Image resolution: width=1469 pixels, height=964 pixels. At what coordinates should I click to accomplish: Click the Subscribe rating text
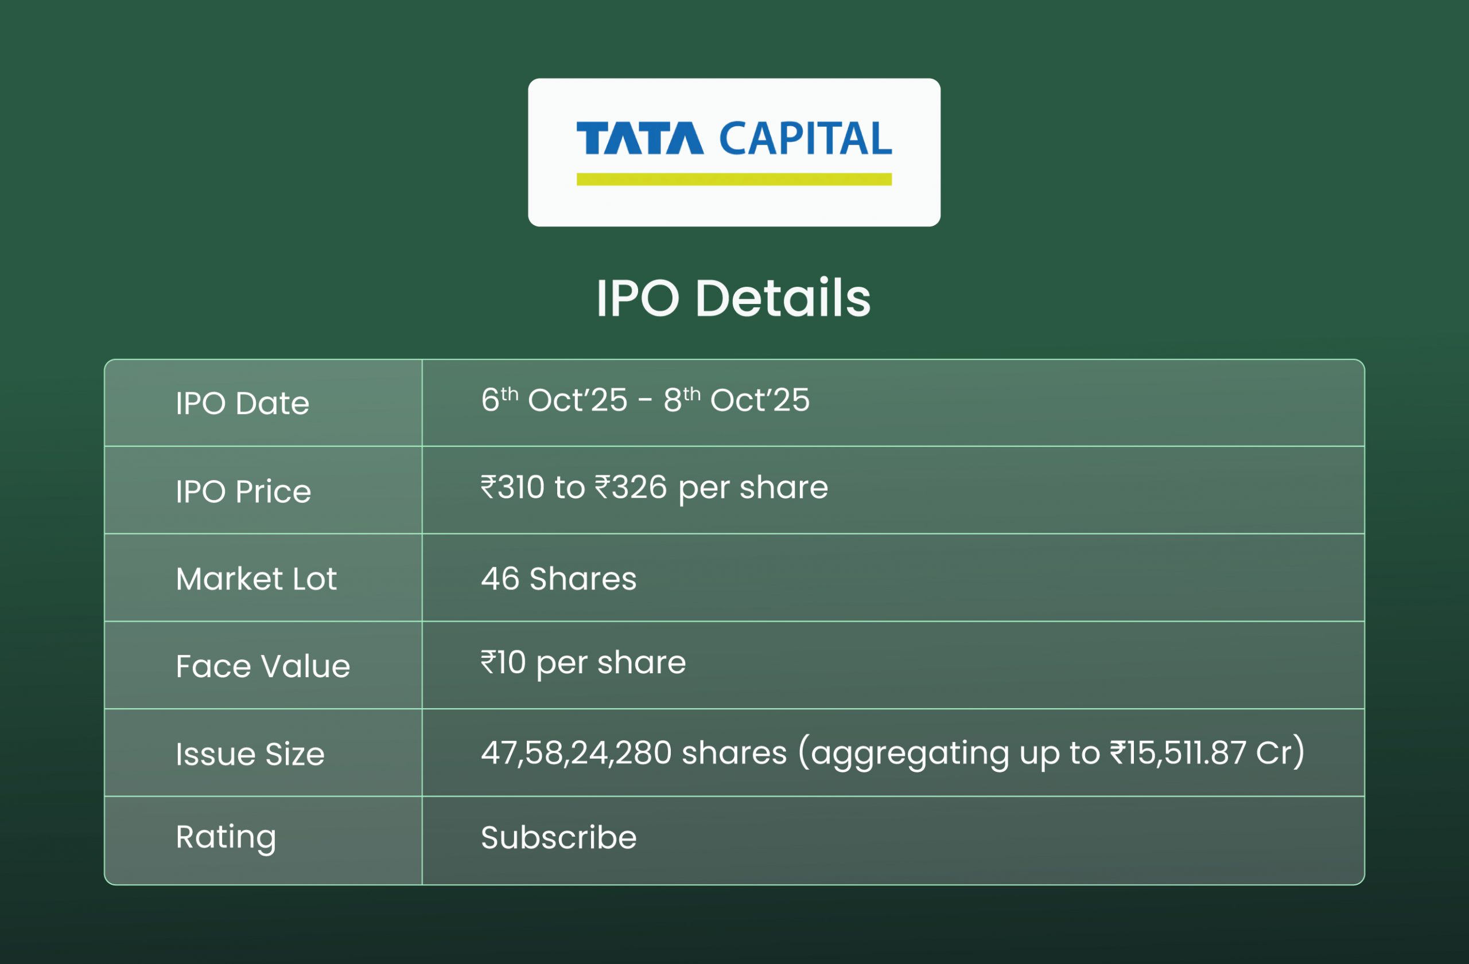coord(558,838)
